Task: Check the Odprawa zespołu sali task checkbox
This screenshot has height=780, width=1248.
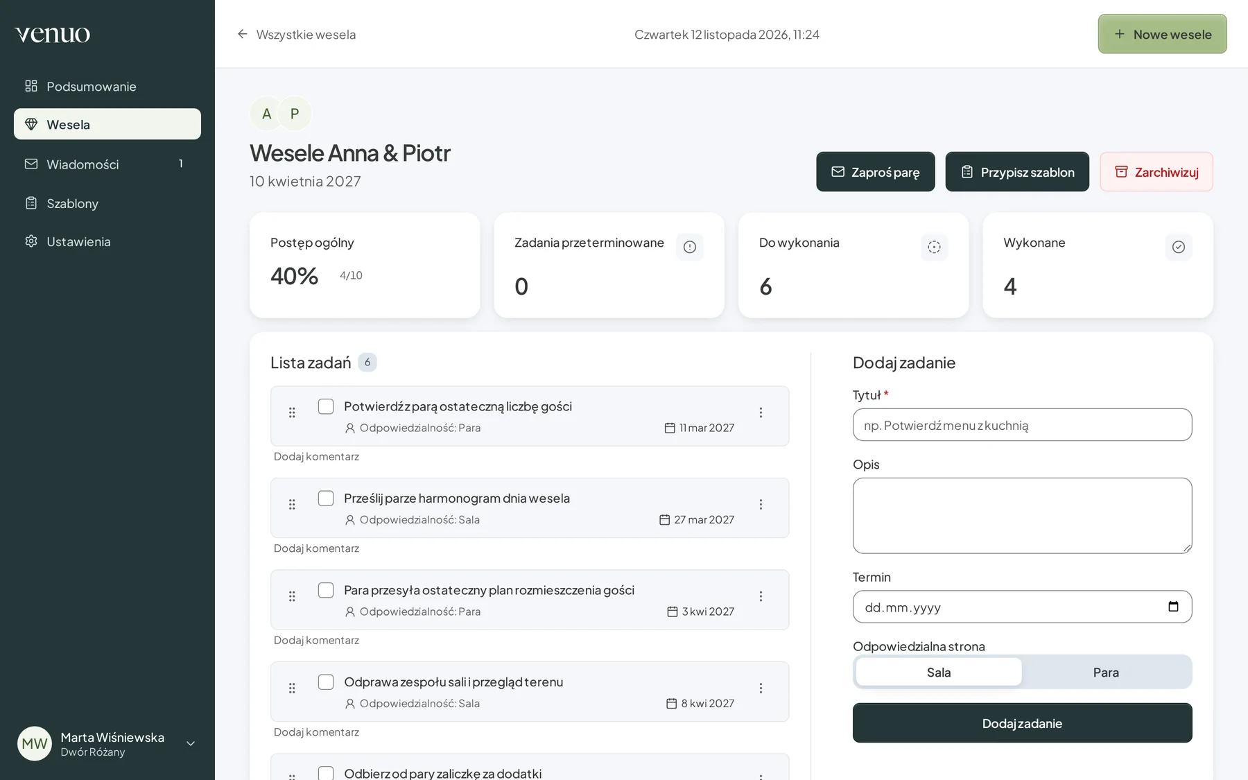Action: pos(326,682)
